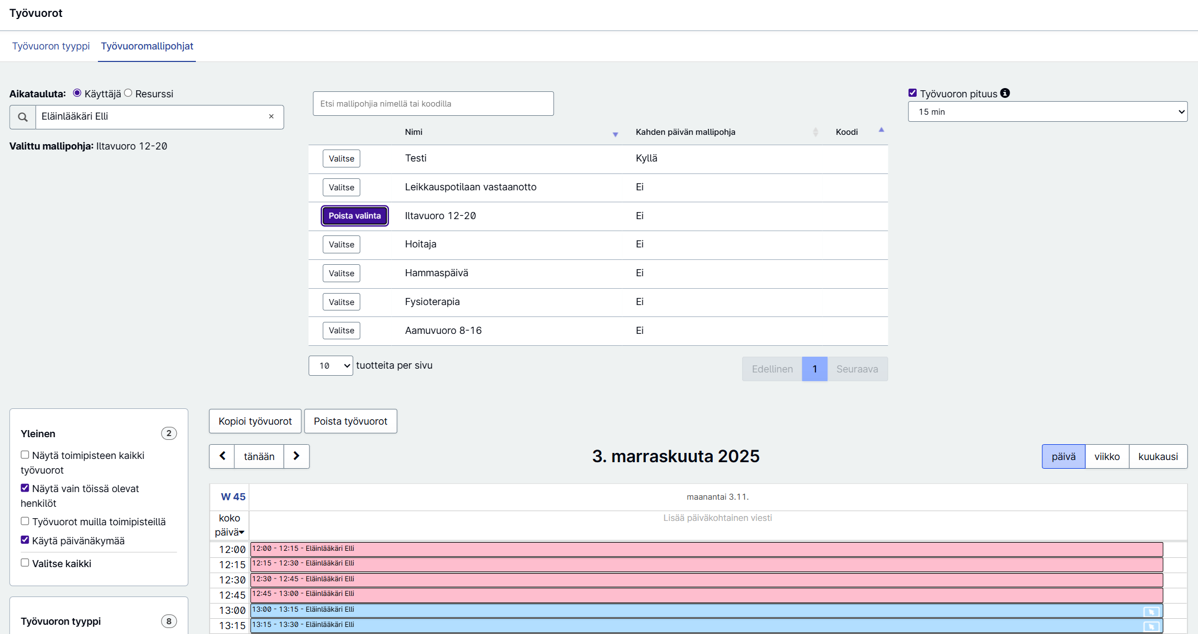Click the Poista työvuorot button

coord(350,421)
